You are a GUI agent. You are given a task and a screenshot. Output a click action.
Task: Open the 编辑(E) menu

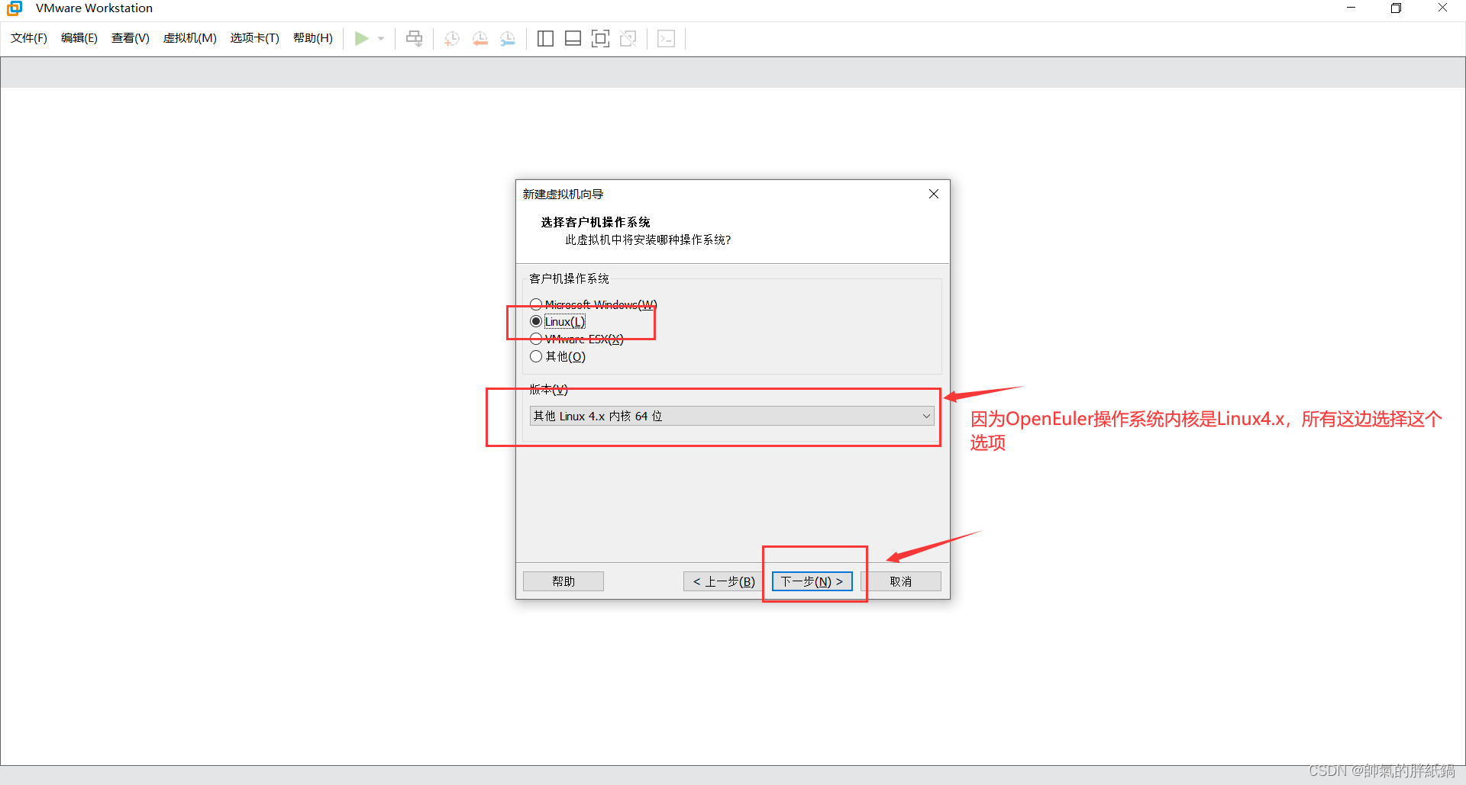tap(79, 38)
